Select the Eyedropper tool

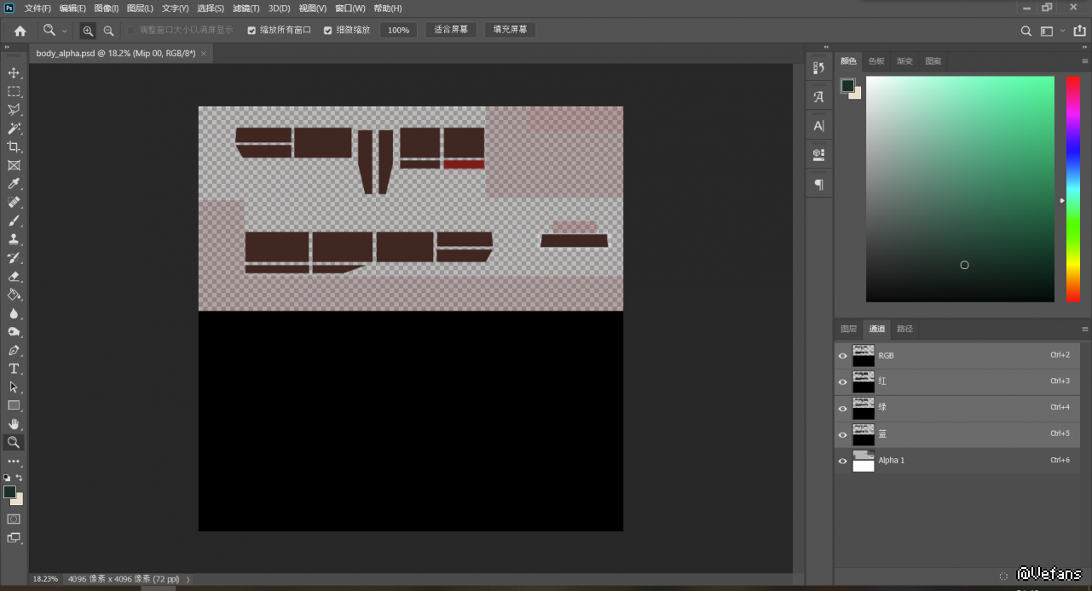click(14, 184)
